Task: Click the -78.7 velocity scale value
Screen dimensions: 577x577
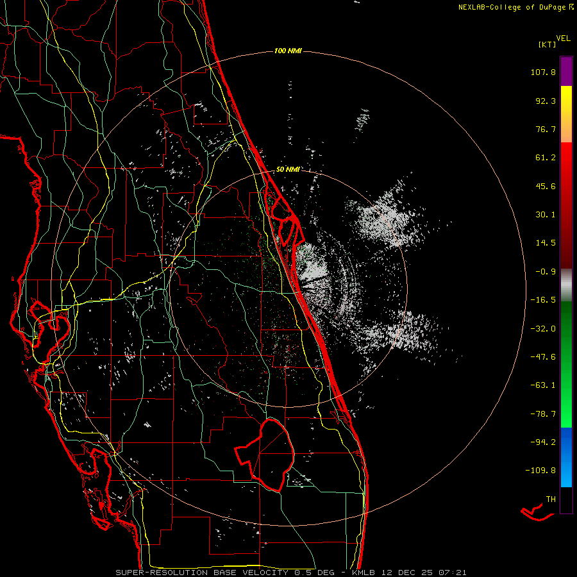Action: [x=543, y=414]
